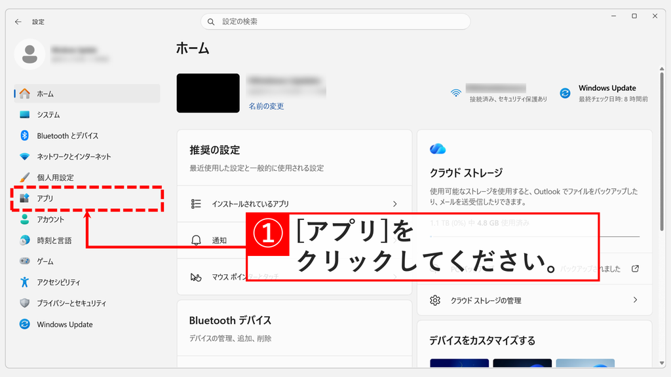Open アカウント settings
The width and height of the screenshot is (671, 377).
click(x=87, y=219)
